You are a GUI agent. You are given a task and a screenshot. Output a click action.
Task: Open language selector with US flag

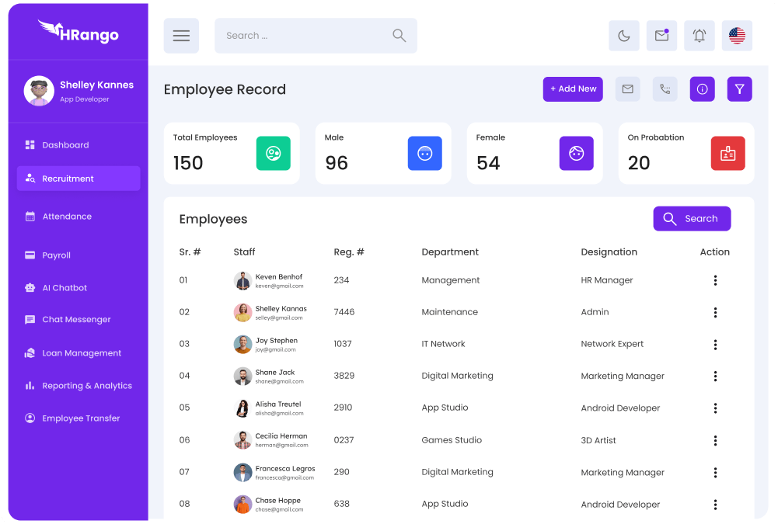click(737, 36)
